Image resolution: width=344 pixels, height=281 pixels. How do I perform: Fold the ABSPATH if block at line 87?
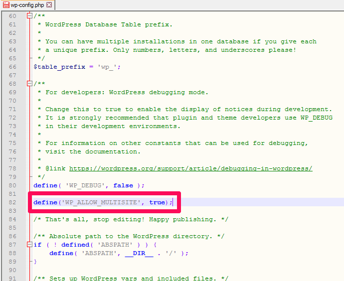pyautogui.click(x=29, y=245)
